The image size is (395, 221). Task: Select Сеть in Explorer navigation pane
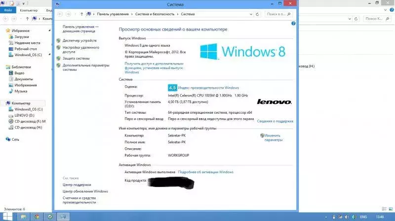click(x=15, y=139)
